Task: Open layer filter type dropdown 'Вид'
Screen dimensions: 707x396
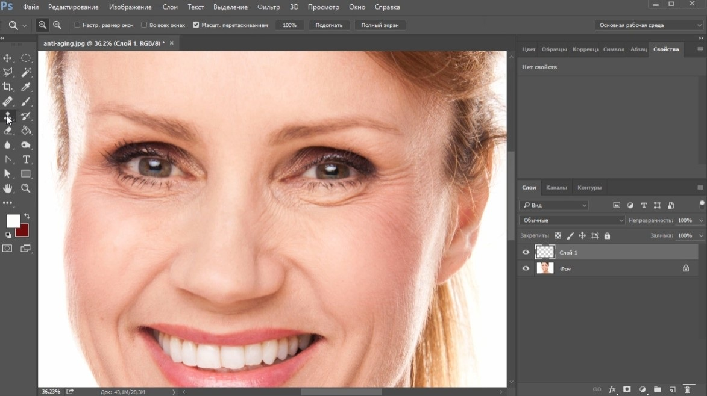Action: pos(554,205)
